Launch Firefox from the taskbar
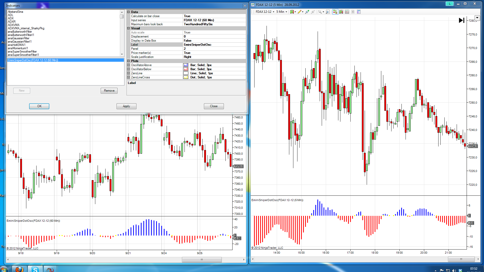Screen dimensions: 484x272 (x=19, y=269)
